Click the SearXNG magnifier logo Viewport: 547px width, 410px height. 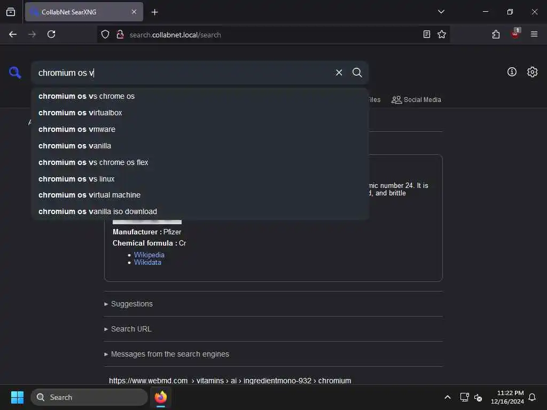point(15,73)
